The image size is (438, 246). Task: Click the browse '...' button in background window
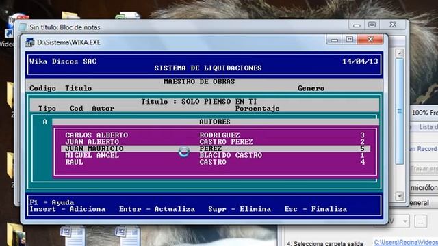(x=421, y=221)
